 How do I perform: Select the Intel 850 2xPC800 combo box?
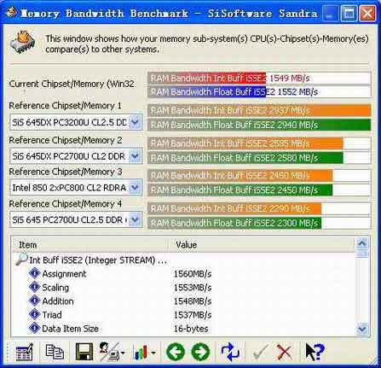pyautogui.click(x=76, y=187)
